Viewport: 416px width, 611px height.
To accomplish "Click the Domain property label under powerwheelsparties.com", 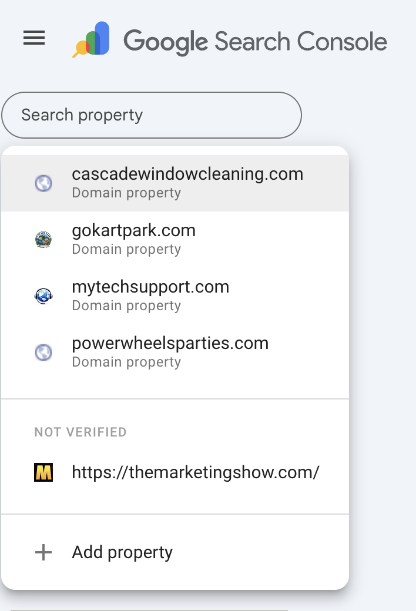I will point(126,362).
